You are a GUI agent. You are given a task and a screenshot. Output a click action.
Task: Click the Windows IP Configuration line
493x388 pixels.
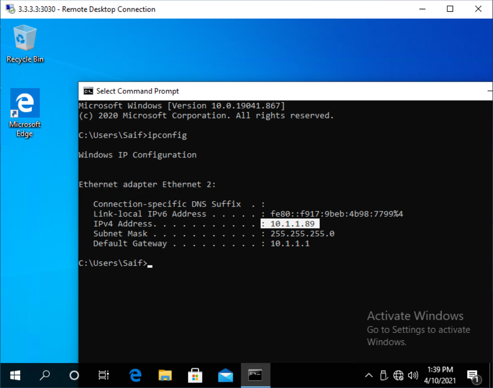137,155
